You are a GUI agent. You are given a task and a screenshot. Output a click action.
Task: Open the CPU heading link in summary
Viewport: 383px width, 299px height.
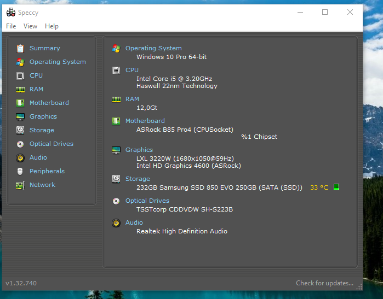click(x=132, y=70)
